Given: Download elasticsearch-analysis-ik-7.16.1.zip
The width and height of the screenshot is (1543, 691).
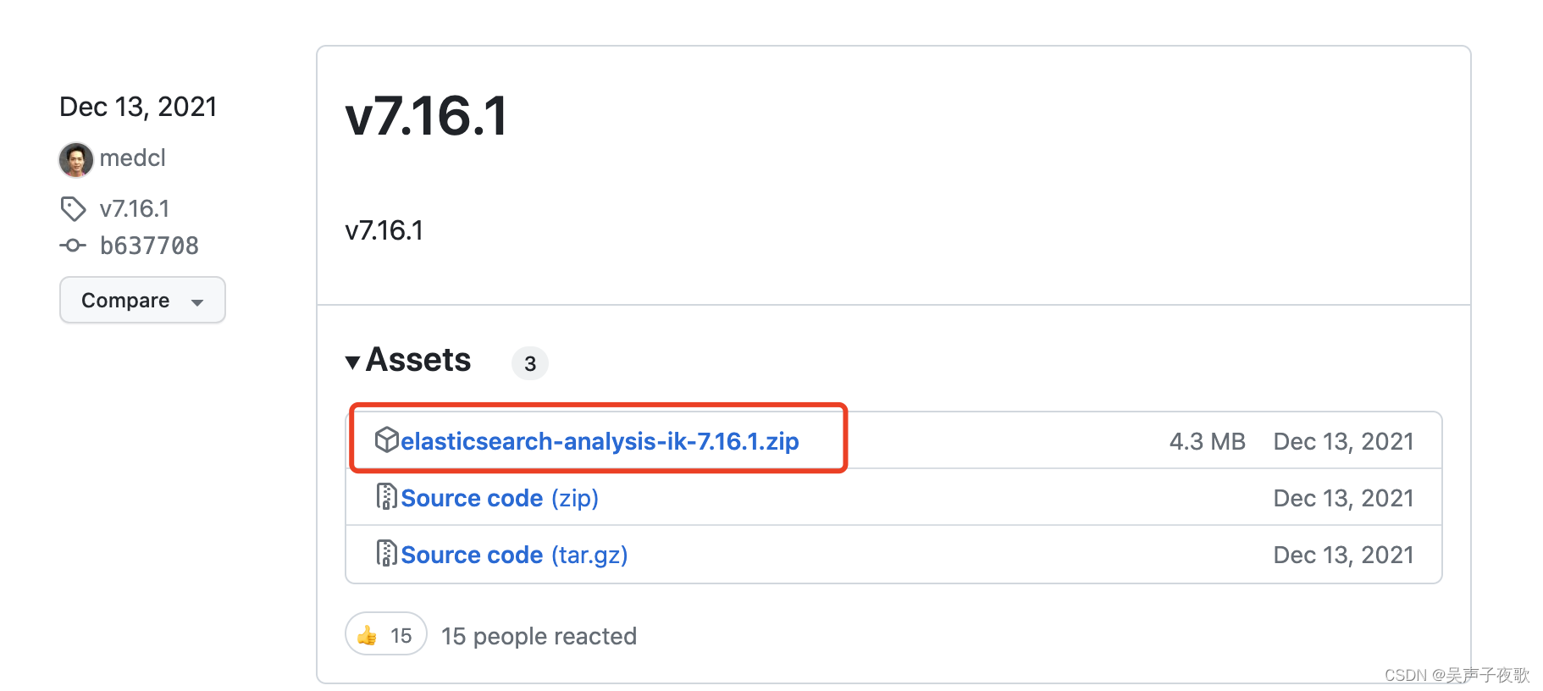Looking at the screenshot, I should pos(600,441).
